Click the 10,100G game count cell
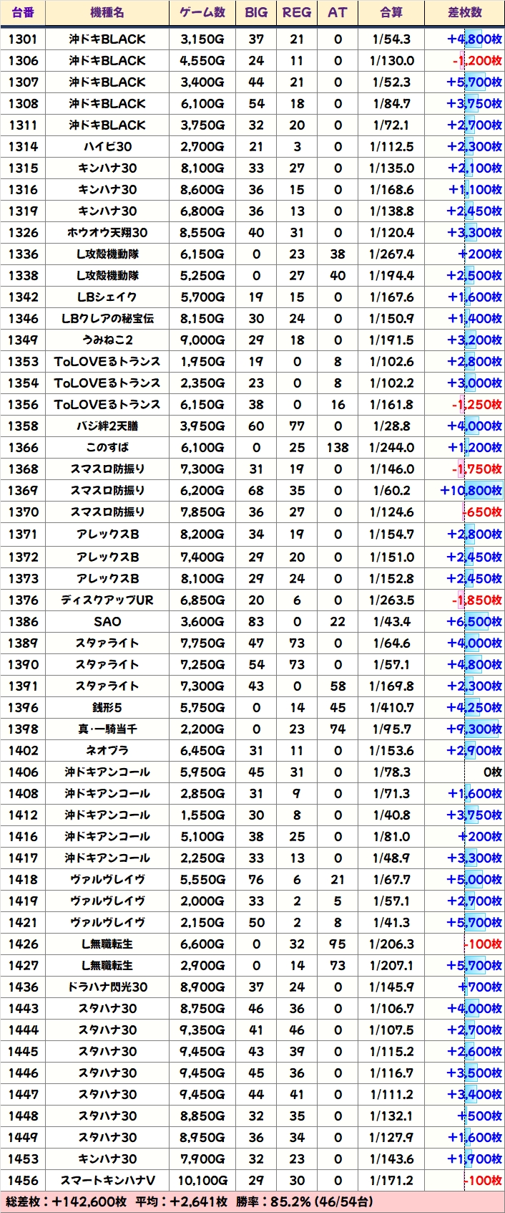The image size is (505, 1213). (202, 1181)
